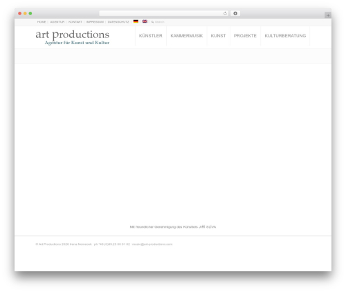This screenshot has width=346, height=292.
Task: Click the browser address bar
Action: tap(163, 13)
